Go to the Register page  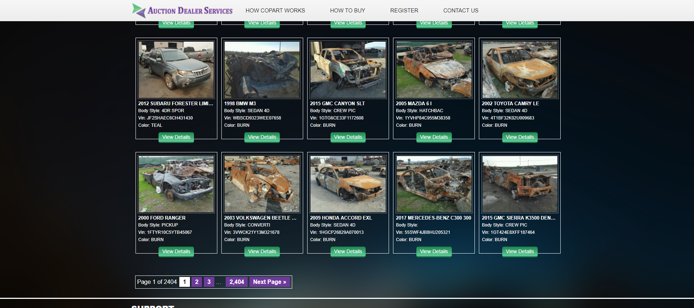404,11
